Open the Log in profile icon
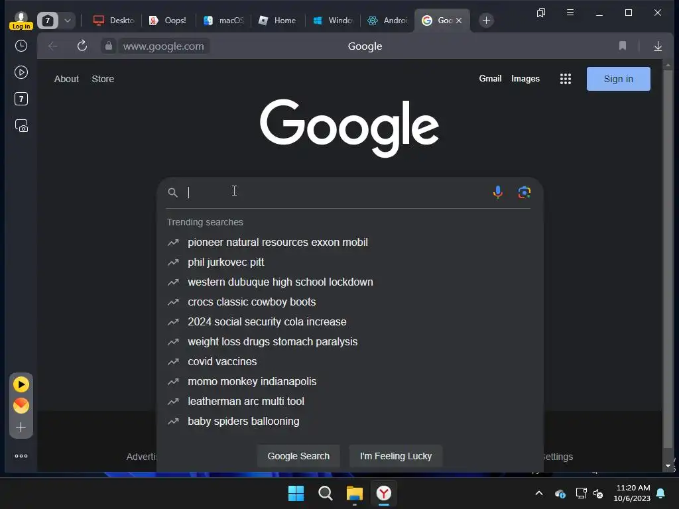The image size is (679, 509). coord(21,21)
